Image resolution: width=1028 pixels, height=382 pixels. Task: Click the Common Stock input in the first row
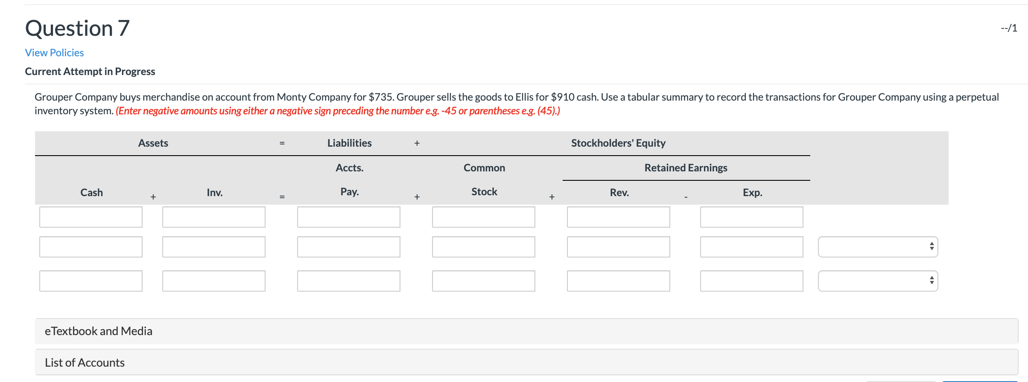pos(484,217)
